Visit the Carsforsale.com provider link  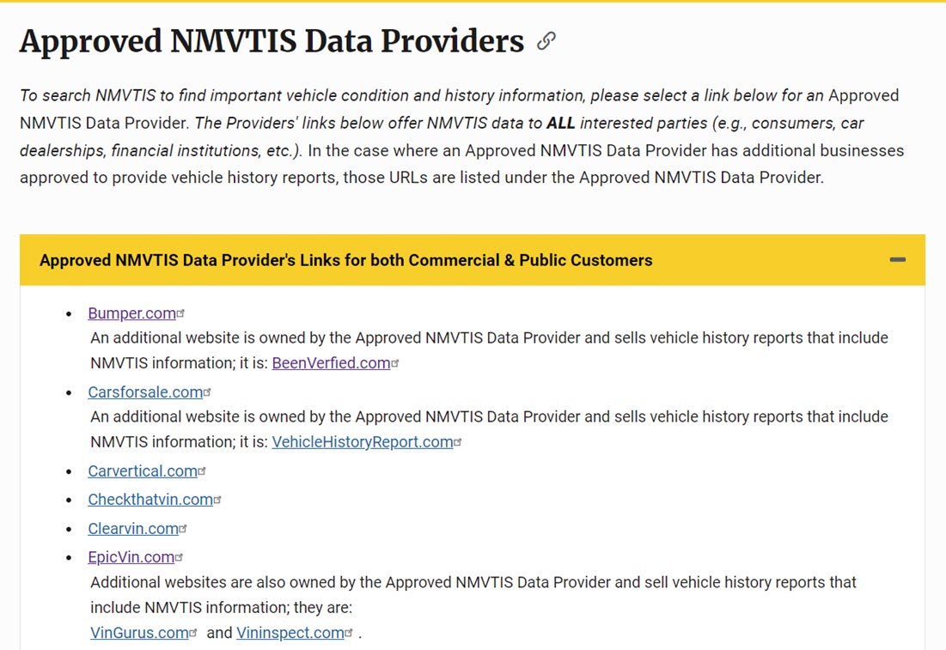pyautogui.click(x=144, y=392)
